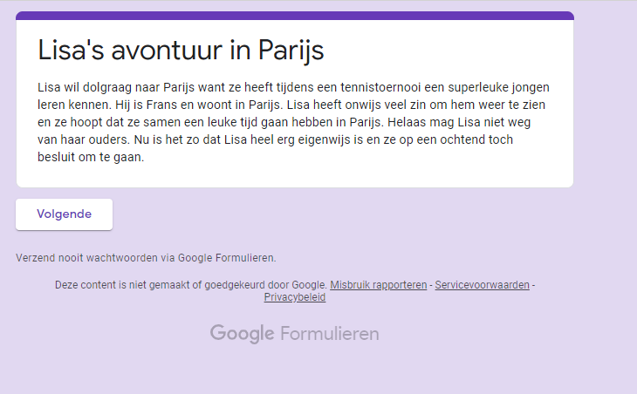Open the Privacybeleid link

pyautogui.click(x=295, y=297)
